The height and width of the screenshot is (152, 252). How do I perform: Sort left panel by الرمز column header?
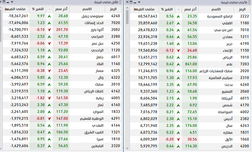pyautogui.click(x=113, y=9)
